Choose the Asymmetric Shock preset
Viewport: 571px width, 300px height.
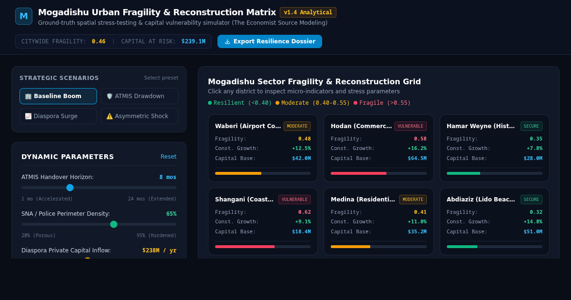pos(139,116)
